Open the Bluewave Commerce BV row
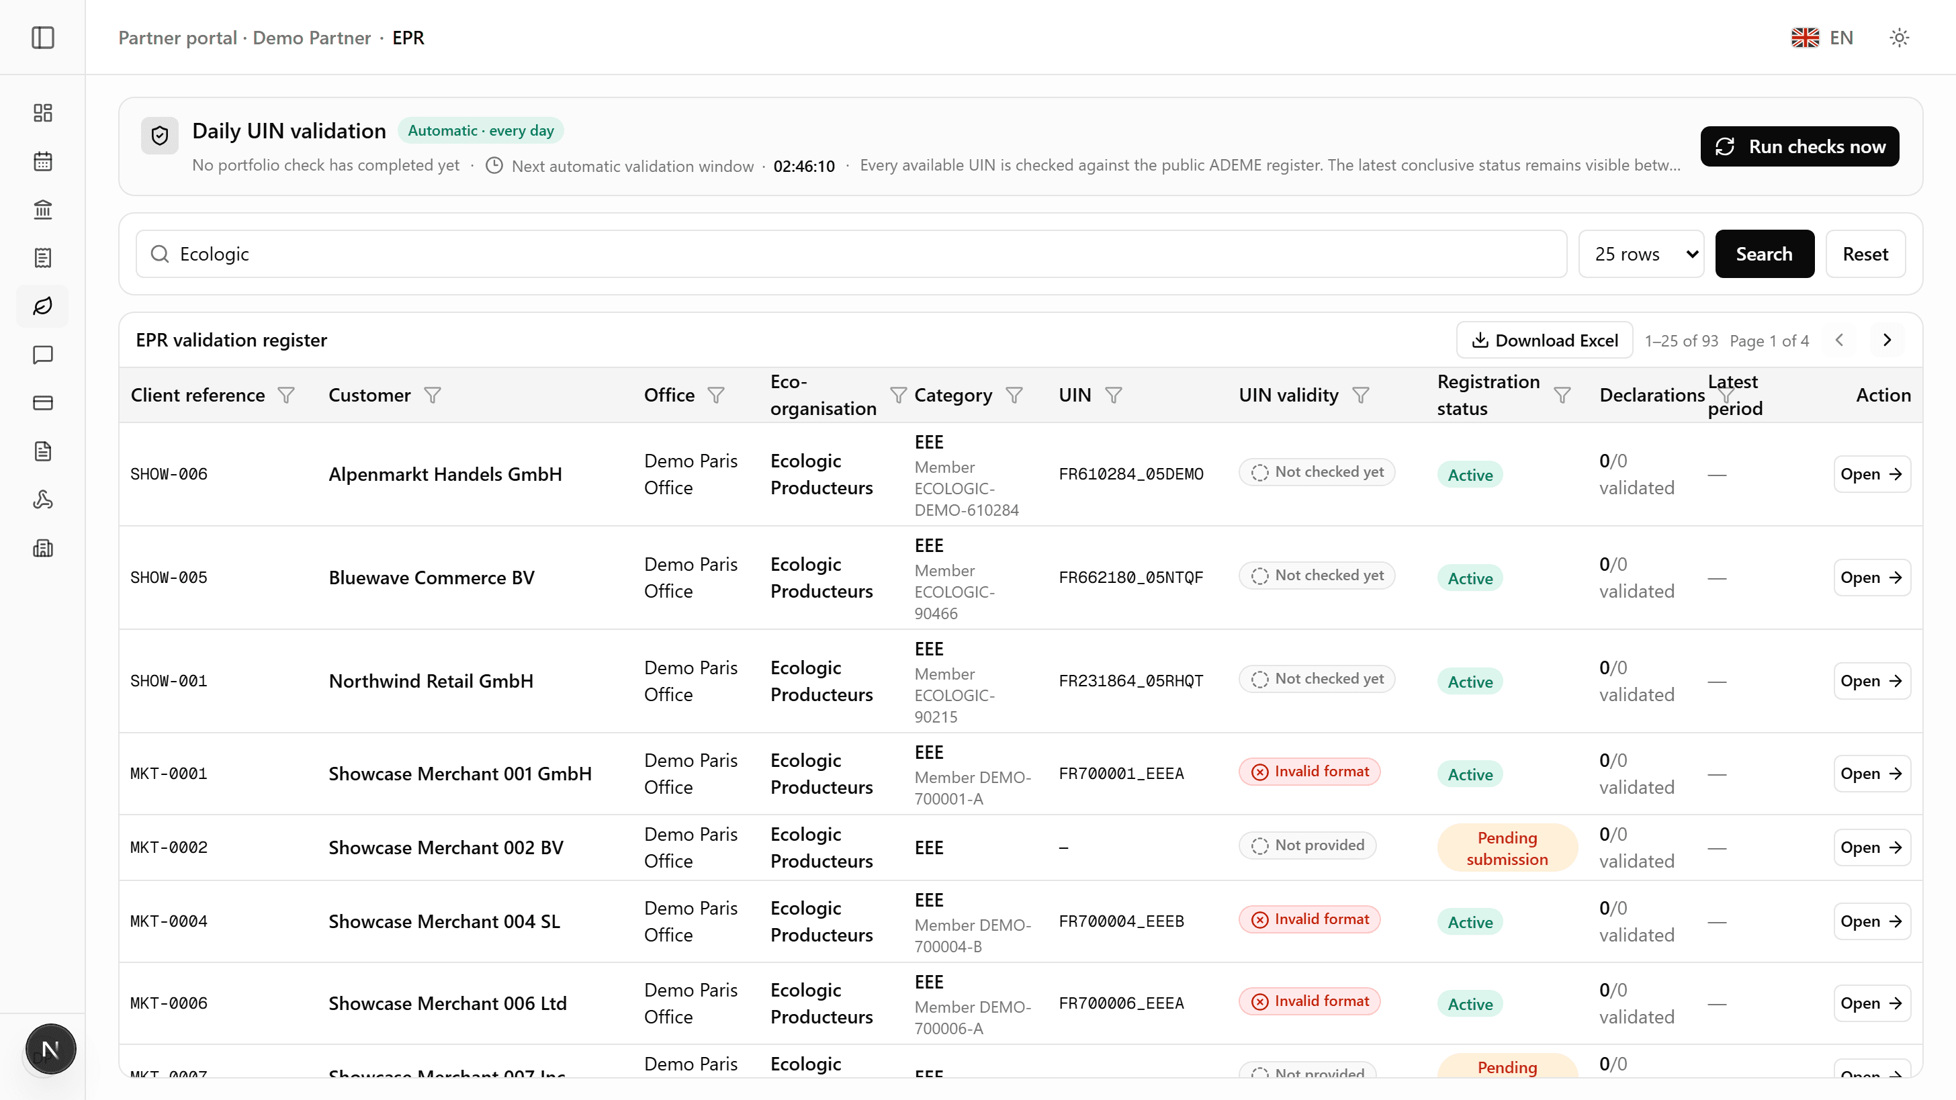This screenshot has height=1100, width=1956. (1872, 577)
